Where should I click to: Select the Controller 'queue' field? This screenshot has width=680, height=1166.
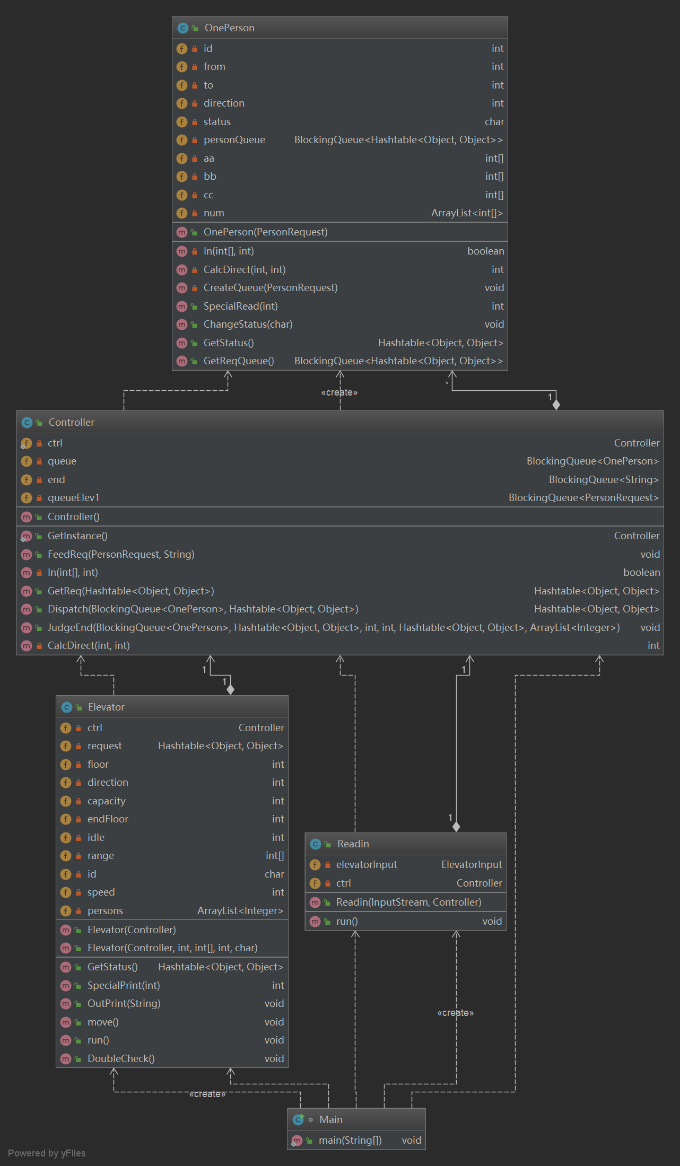[x=340, y=461]
